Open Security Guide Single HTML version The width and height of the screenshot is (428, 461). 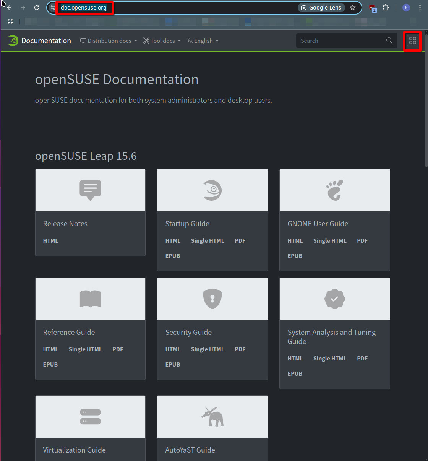pos(208,349)
